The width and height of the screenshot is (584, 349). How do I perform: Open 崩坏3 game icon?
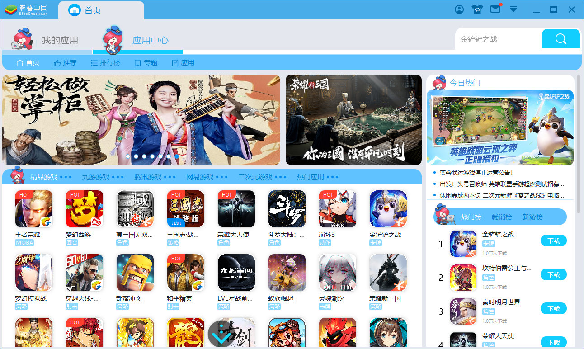click(338, 209)
